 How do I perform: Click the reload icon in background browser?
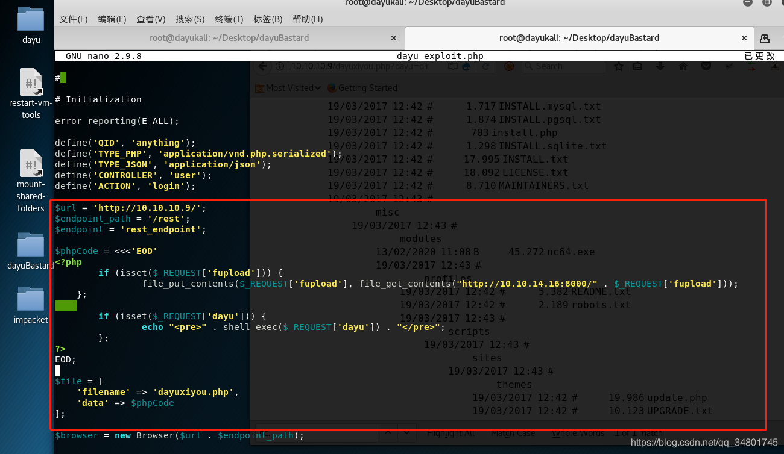tap(486, 66)
